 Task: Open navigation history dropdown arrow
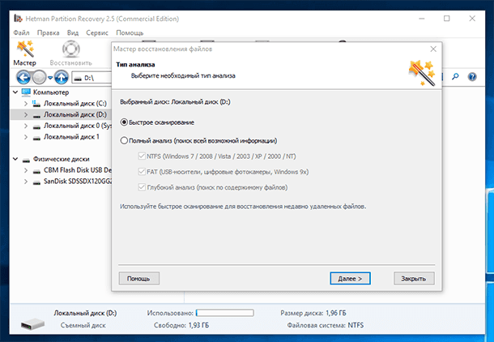[50, 78]
